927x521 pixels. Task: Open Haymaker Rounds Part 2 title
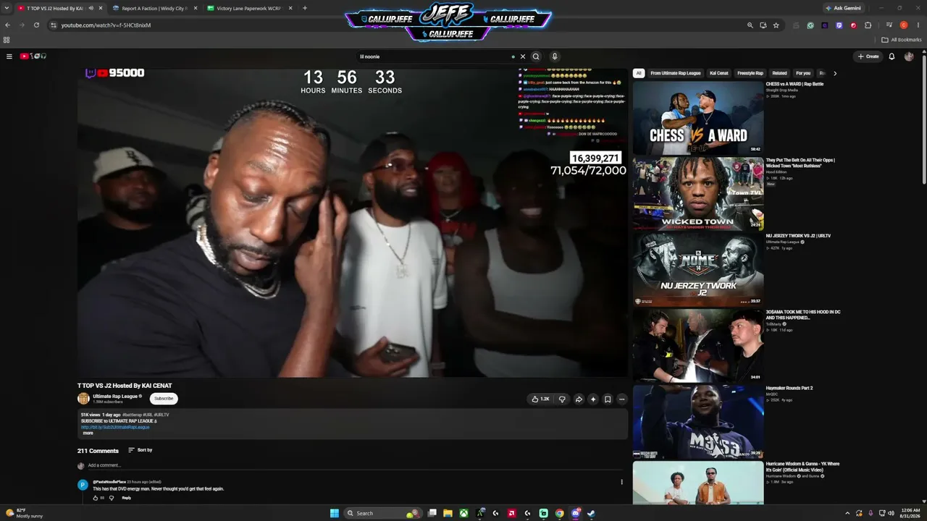pyautogui.click(x=789, y=388)
